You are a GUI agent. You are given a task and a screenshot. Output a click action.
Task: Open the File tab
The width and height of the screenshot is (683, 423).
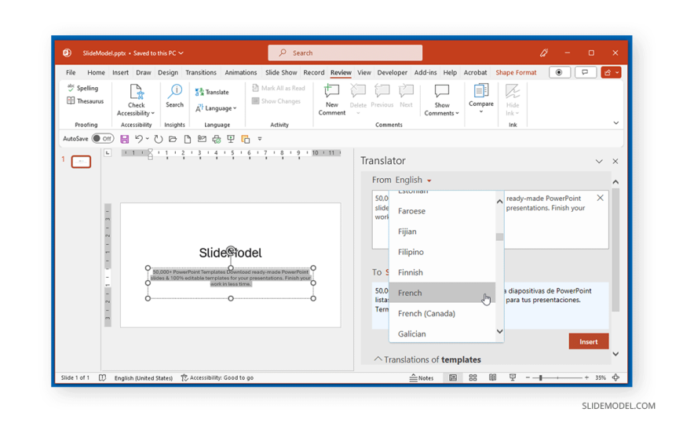[71, 72]
